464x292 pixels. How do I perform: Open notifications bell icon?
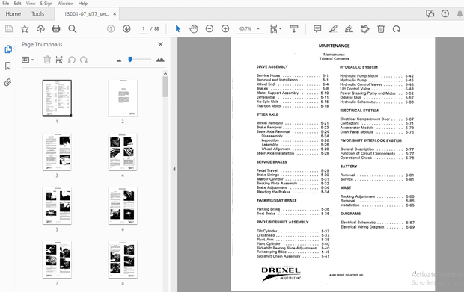point(460,13)
